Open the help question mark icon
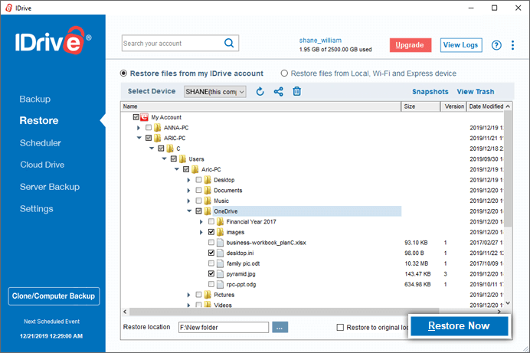The height and width of the screenshot is (353, 530). pyautogui.click(x=496, y=45)
